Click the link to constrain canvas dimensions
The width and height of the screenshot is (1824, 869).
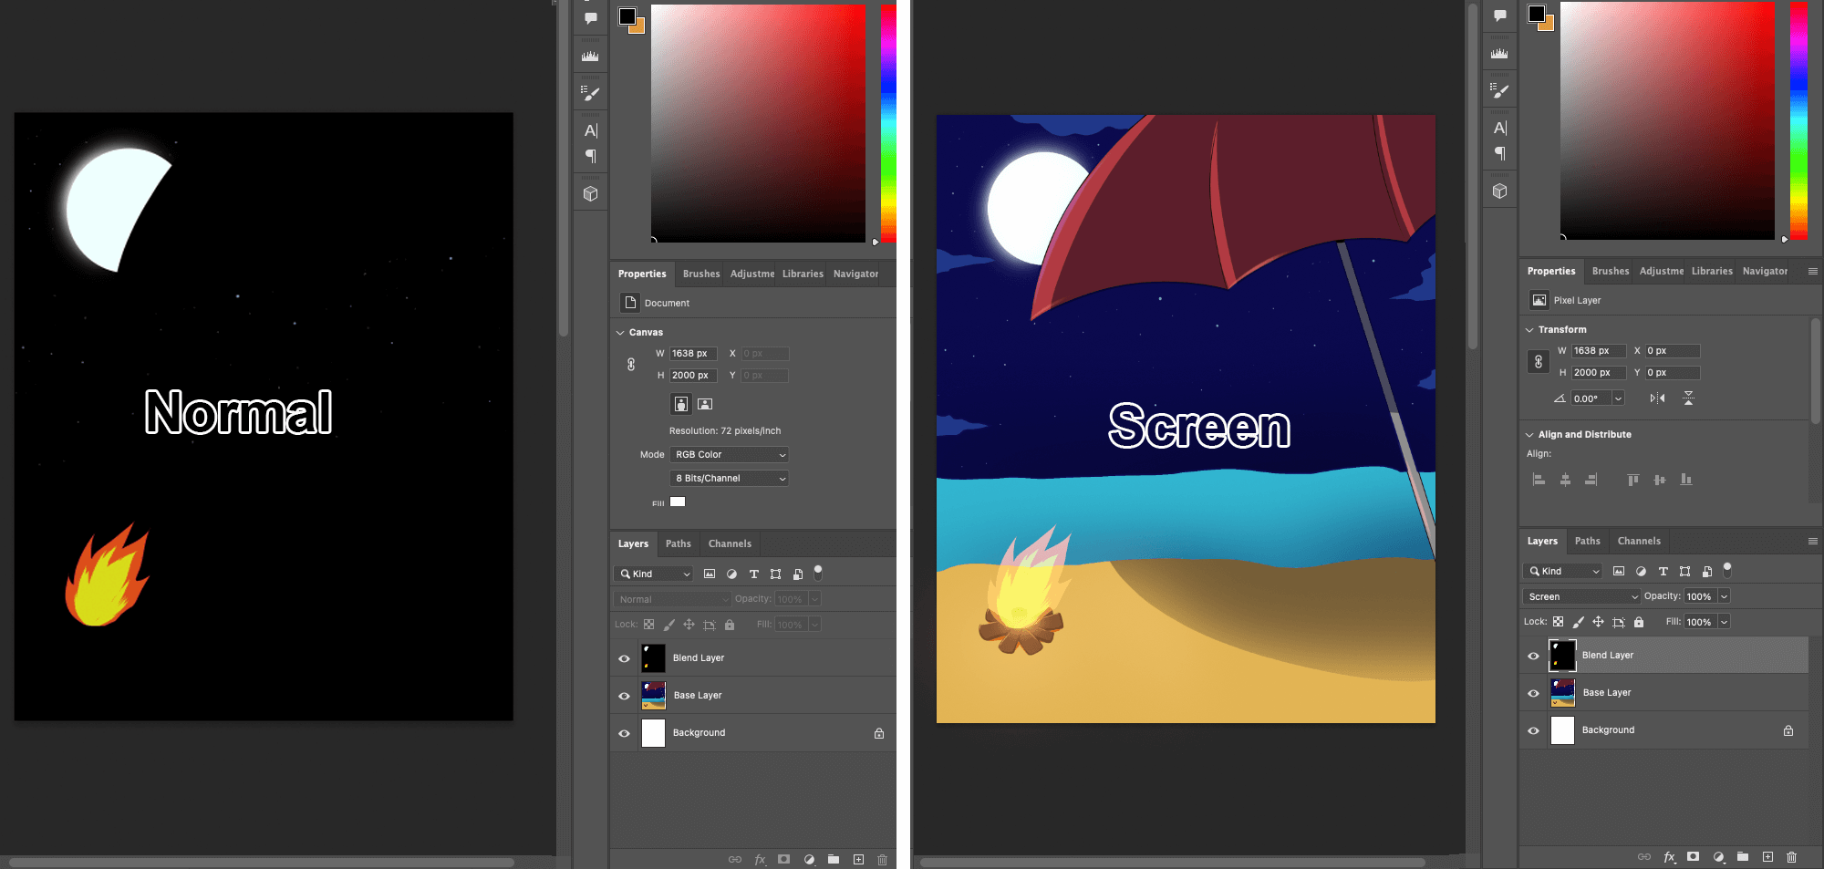(630, 364)
